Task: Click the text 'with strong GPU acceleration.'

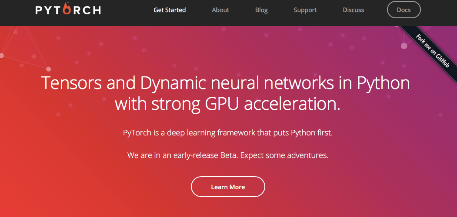Action: [227, 104]
